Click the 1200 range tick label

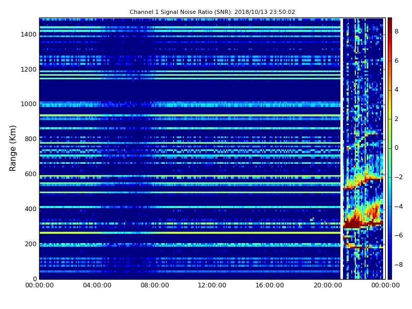pos(29,70)
